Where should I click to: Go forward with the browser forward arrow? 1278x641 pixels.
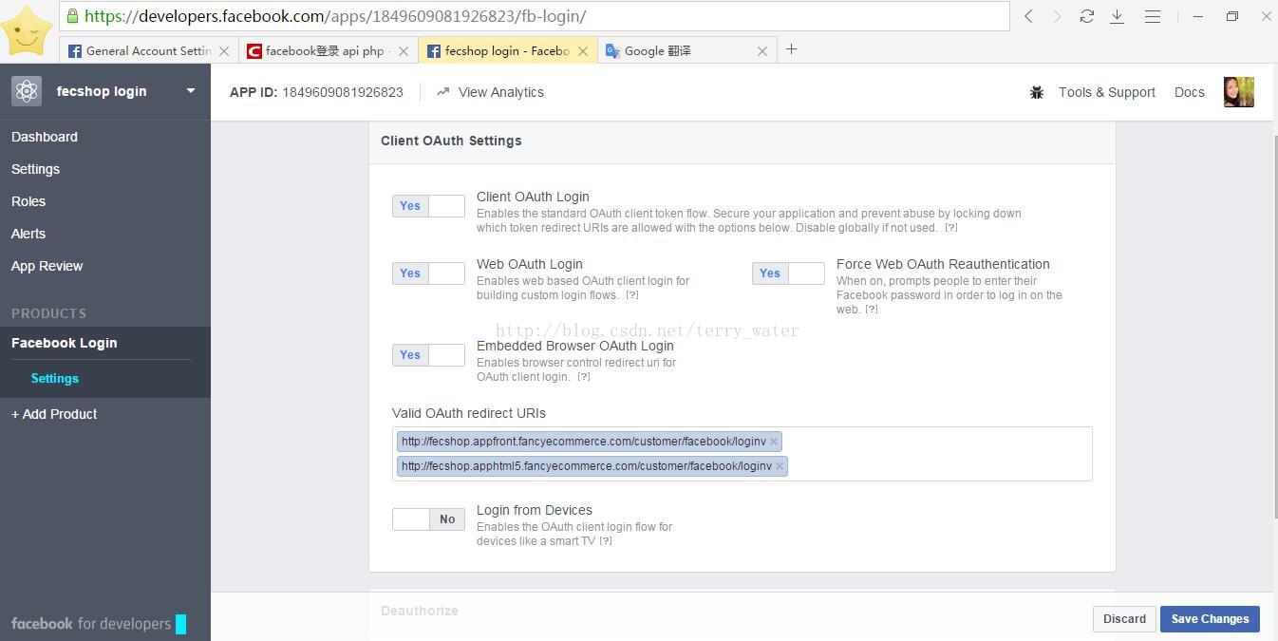click(x=1057, y=16)
